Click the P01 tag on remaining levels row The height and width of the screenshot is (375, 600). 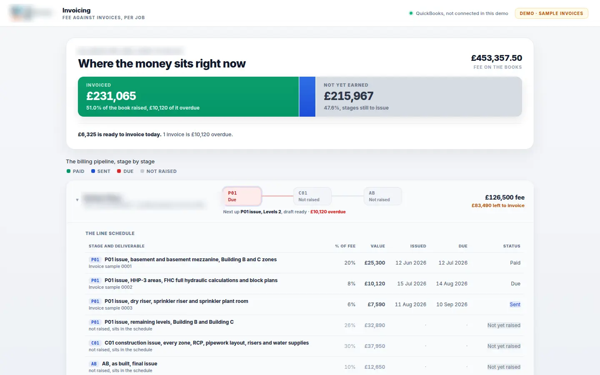95,322
